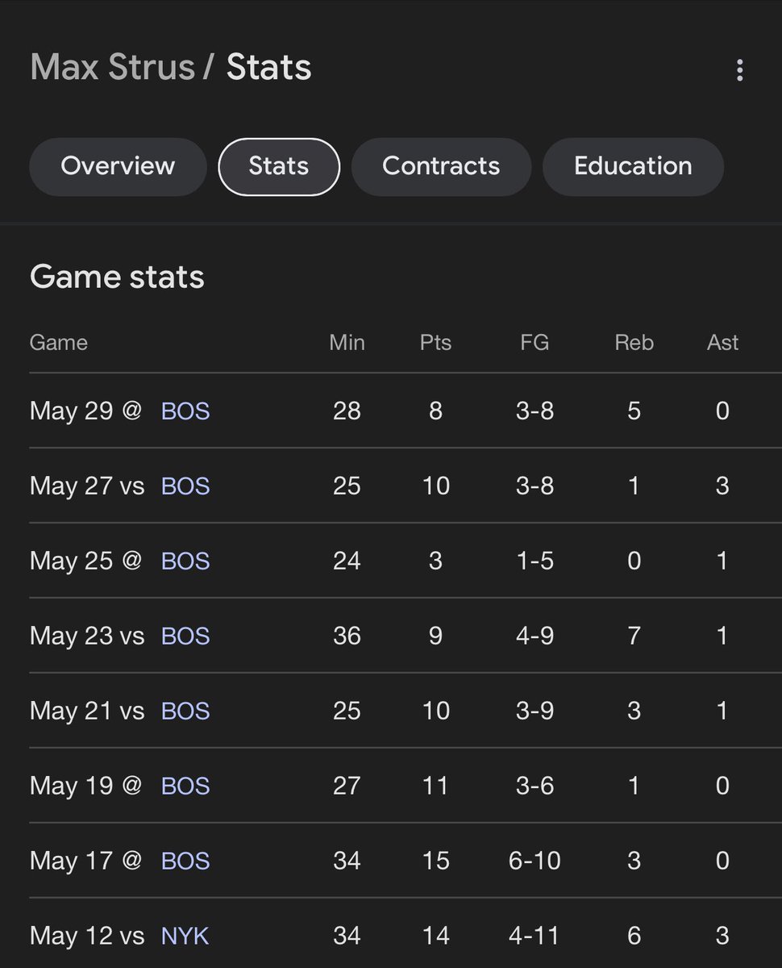This screenshot has width=782, height=968.
Task: Open the NYK link for May 12
Action: coord(185,937)
